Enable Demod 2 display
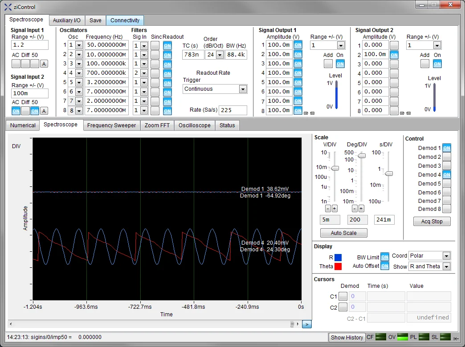 coord(447,157)
